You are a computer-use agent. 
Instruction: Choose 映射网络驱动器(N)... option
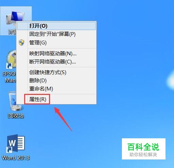56,54
